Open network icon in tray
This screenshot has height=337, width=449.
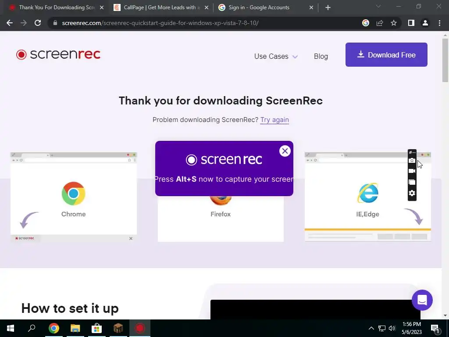coord(382,328)
